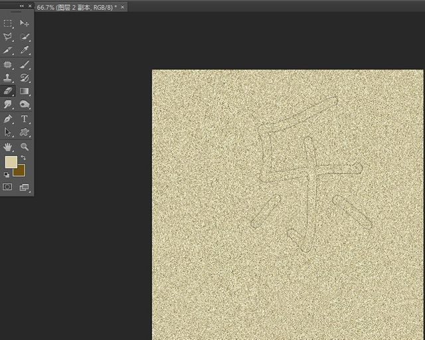
Task: Select the Patch healing tool
Action: (x=7, y=64)
